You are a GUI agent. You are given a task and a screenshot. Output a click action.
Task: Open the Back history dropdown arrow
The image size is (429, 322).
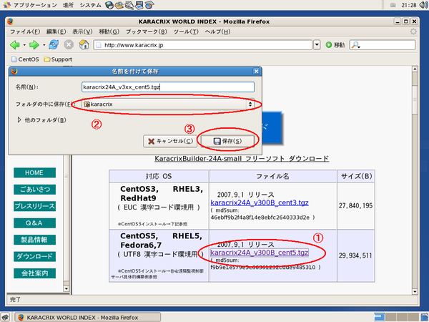pyautogui.click(x=24, y=45)
